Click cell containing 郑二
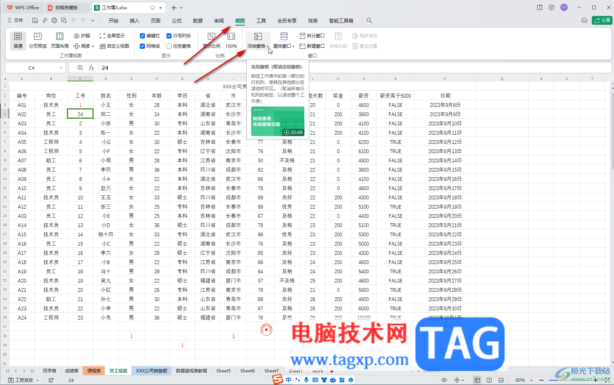This screenshot has width=614, height=385. 106,114
